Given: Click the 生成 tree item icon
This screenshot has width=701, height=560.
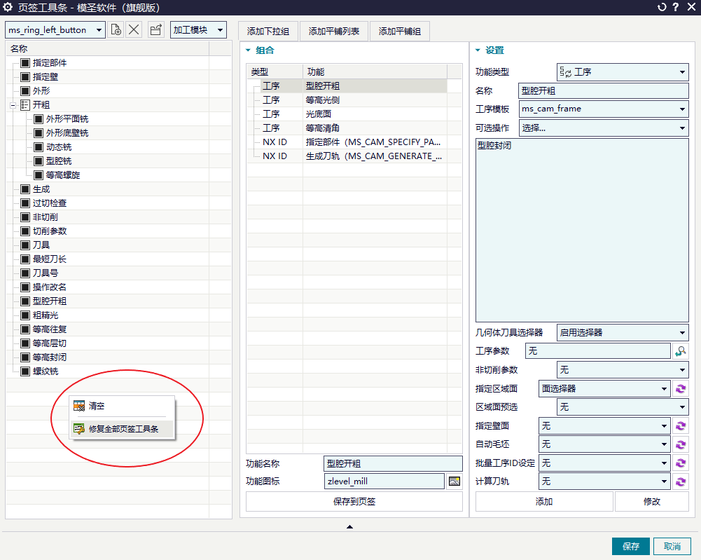Looking at the screenshot, I should [25, 189].
